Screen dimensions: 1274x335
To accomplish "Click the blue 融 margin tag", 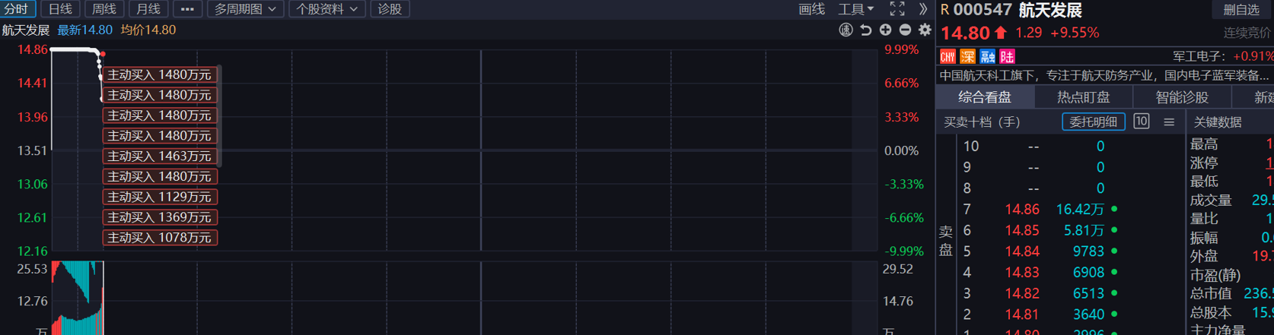I will tap(987, 57).
